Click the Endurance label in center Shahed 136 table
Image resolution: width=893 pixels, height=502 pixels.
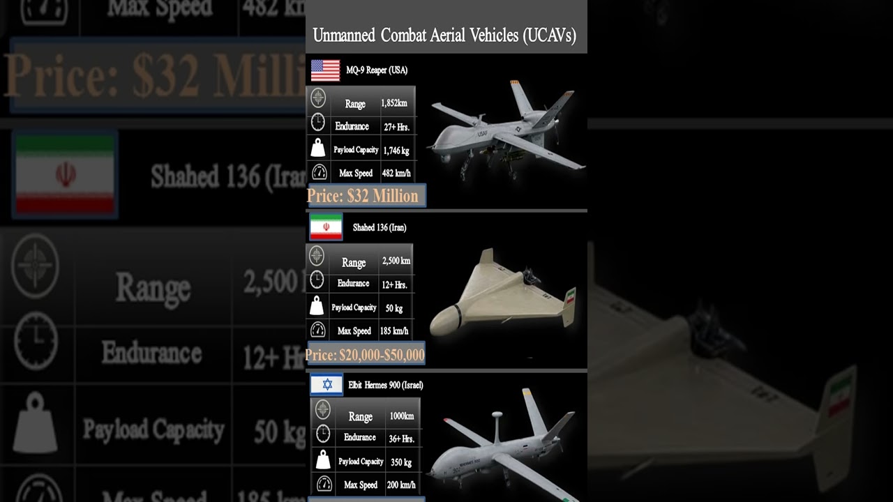tap(353, 284)
